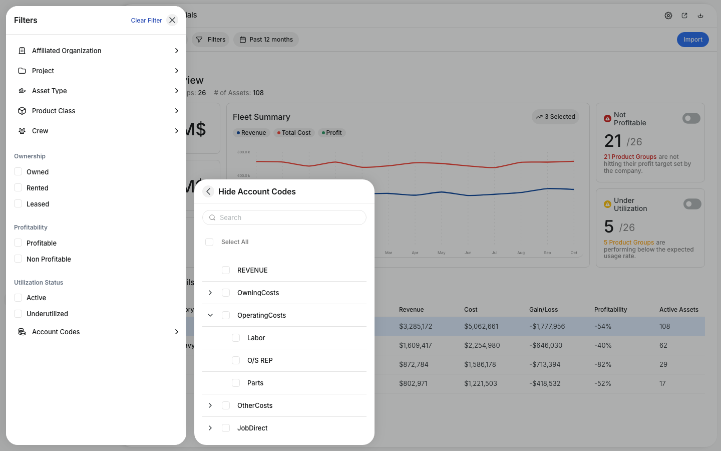721x451 pixels.
Task: Tick the JobDirect checkbox
Action: (x=226, y=428)
